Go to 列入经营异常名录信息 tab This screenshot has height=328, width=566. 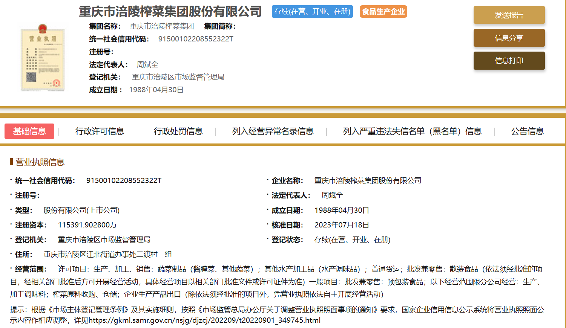coord(273,131)
